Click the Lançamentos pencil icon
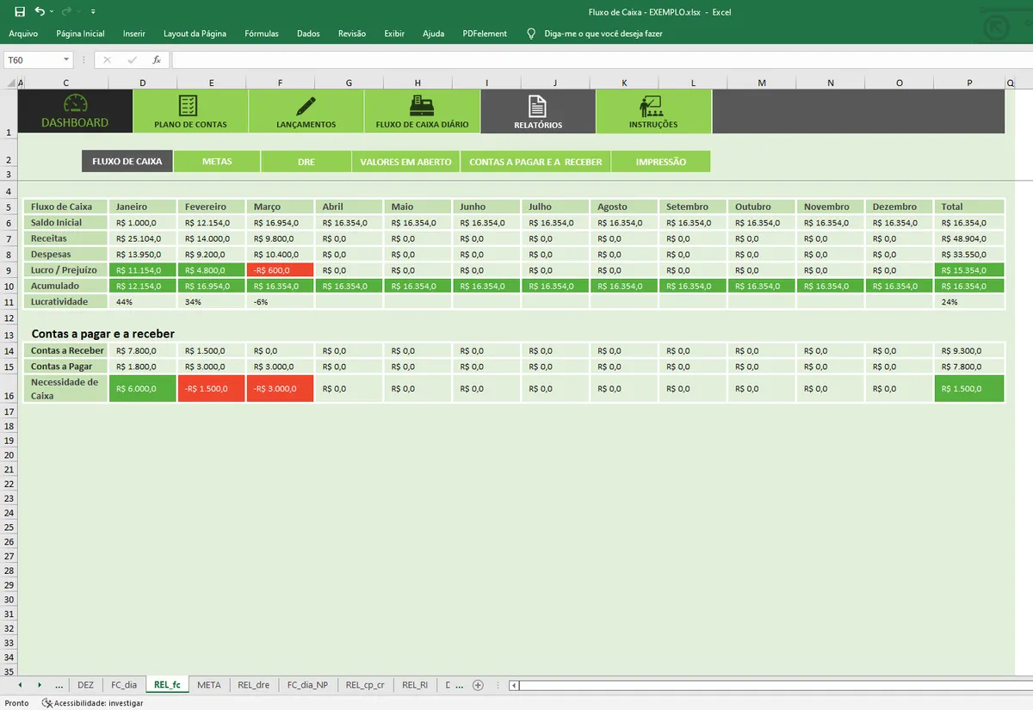 [x=306, y=106]
